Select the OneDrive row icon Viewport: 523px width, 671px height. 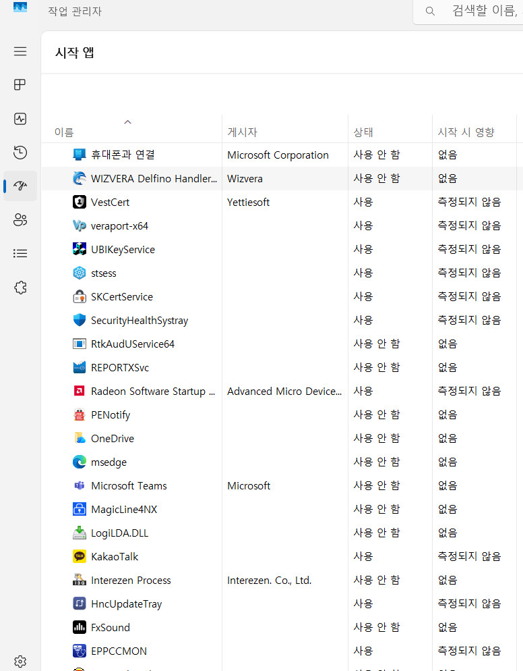click(x=80, y=438)
